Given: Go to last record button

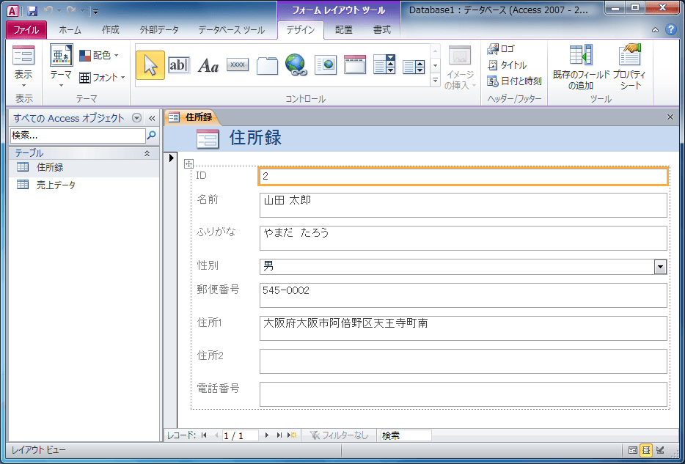Looking at the screenshot, I should pyautogui.click(x=279, y=435).
